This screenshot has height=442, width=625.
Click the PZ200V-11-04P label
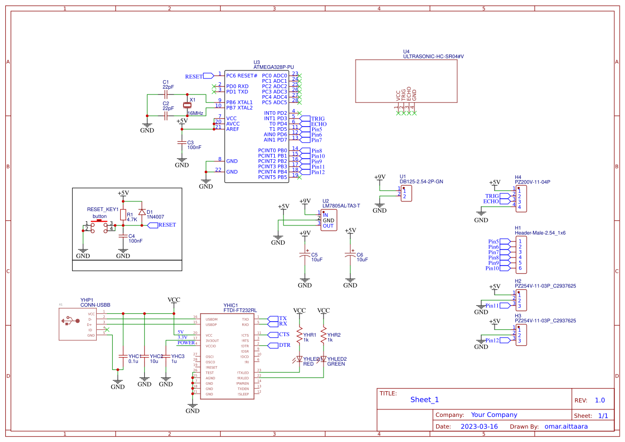pyautogui.click(x=533, y=182)
